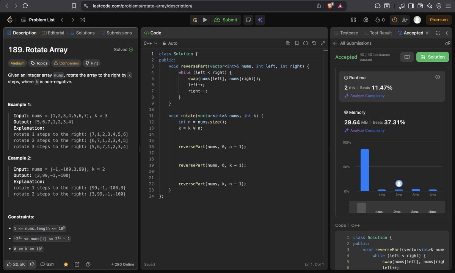Format the code with braces icon
The height and width of the screenshot is (273, 455).
coord(306,43)
